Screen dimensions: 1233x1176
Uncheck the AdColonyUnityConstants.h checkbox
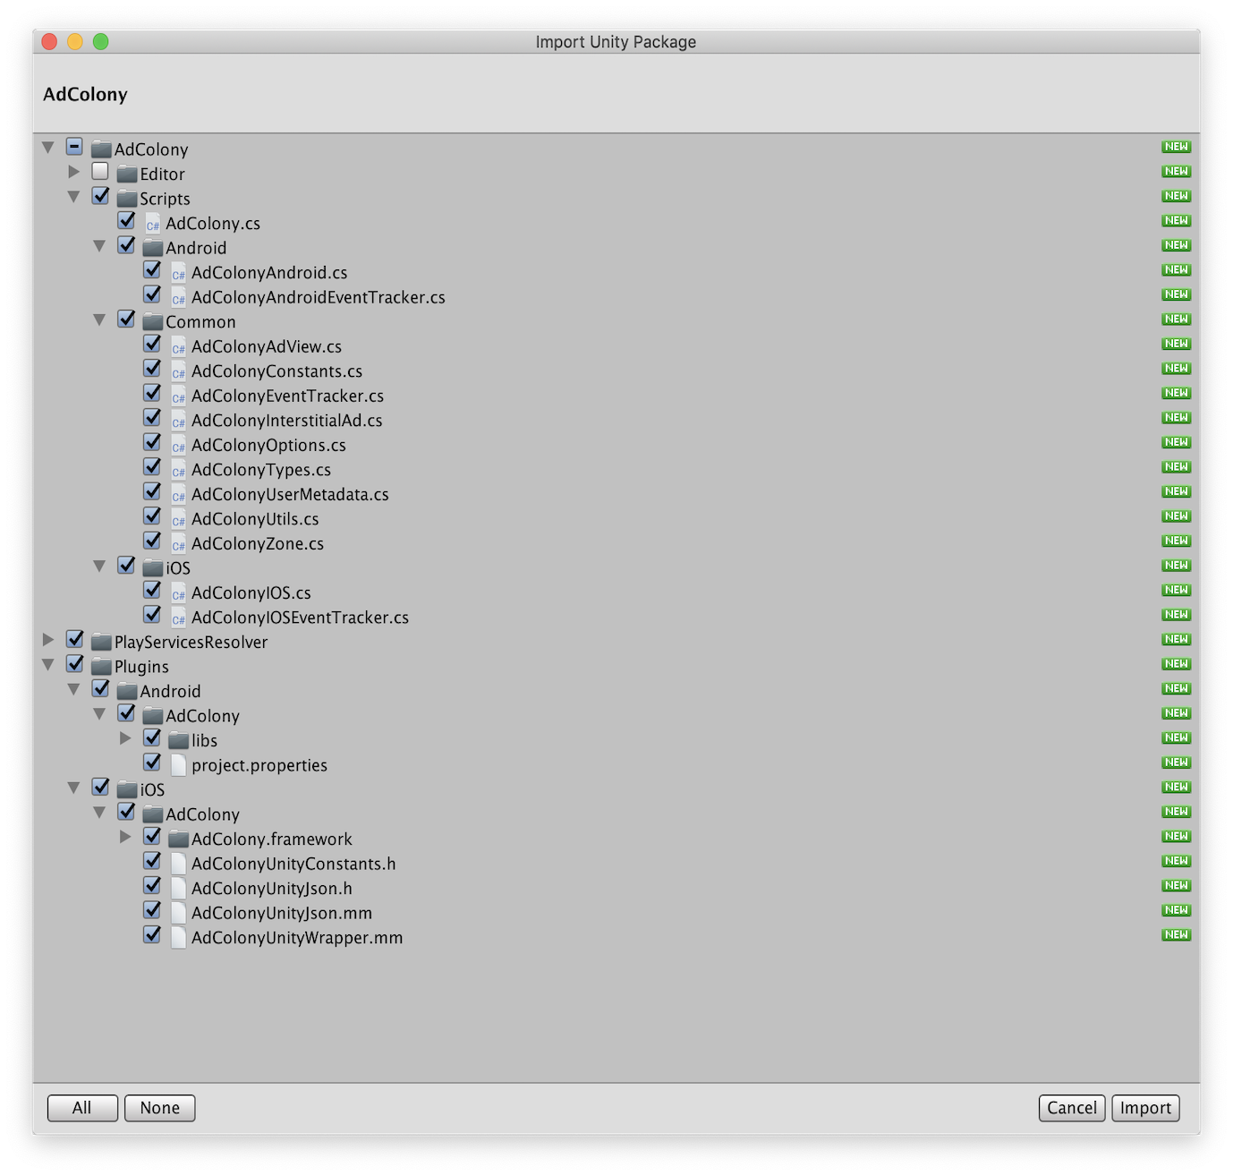[152, 860]
